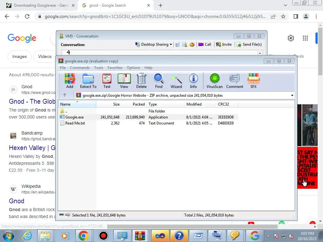Start VirusScan on the archive
Image resolution: width=323 pixels, height=242 pixels.
pos(214,81)
